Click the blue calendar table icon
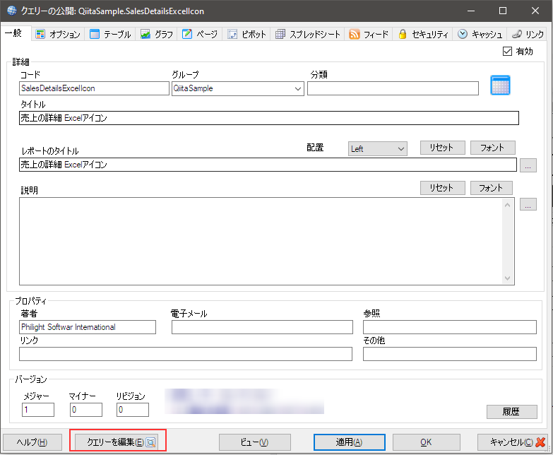This screenshot has height=455, width=553. (x=500, y=85)
